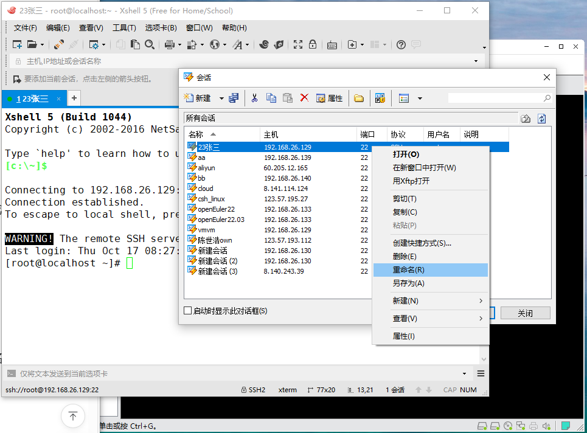587x433 pixels.
Task: Select 删除(E) in the context menu
Action: pos(431,257)
